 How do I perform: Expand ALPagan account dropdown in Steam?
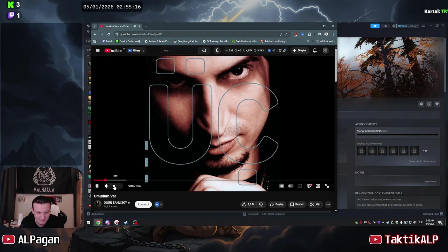(405, 26)
